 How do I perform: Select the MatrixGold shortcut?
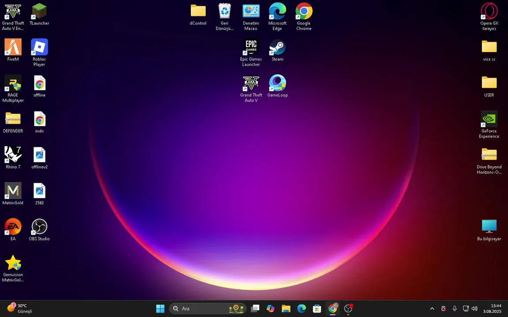(13, 193)
